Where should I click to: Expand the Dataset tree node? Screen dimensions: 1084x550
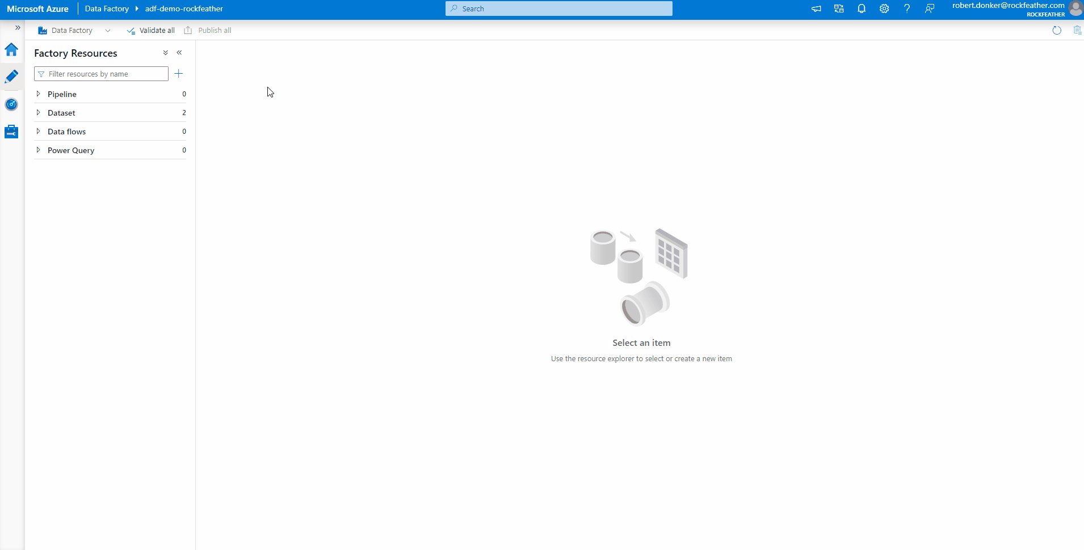pyautogui.click(x=38, y=112)
